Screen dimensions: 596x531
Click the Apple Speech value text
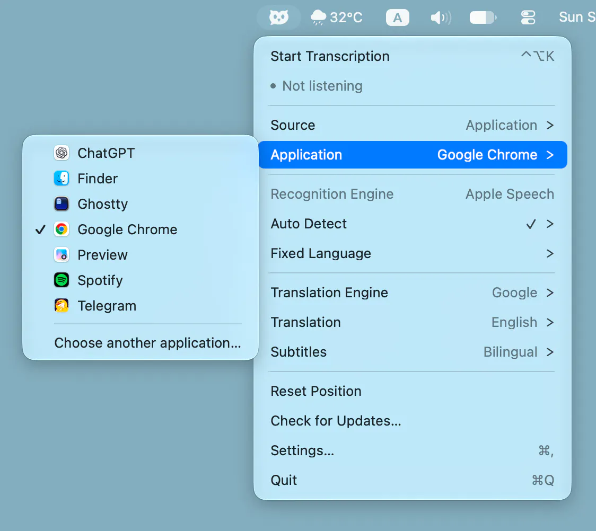point(510,194)
